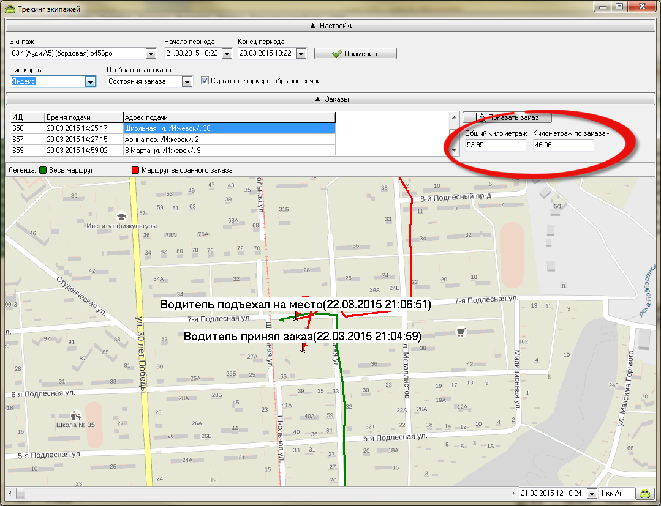The width and height of the screenshot is (661, 506).
Task: Click the Институт физкультуры graduation cap icon
Action: [x=121, y=217]
